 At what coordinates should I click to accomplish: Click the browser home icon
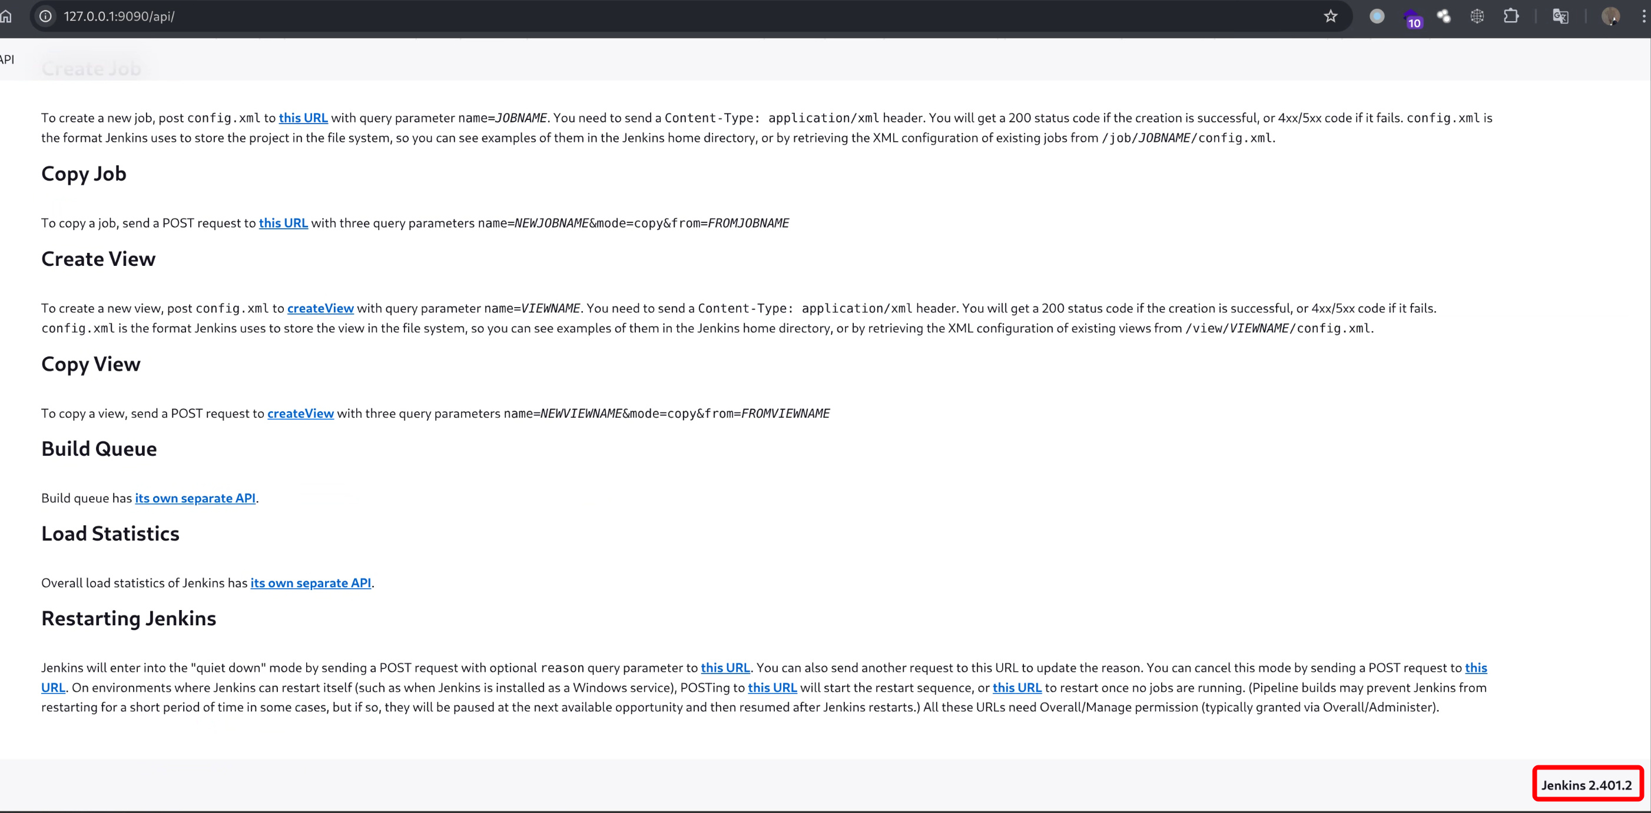(x=6, y=16)
